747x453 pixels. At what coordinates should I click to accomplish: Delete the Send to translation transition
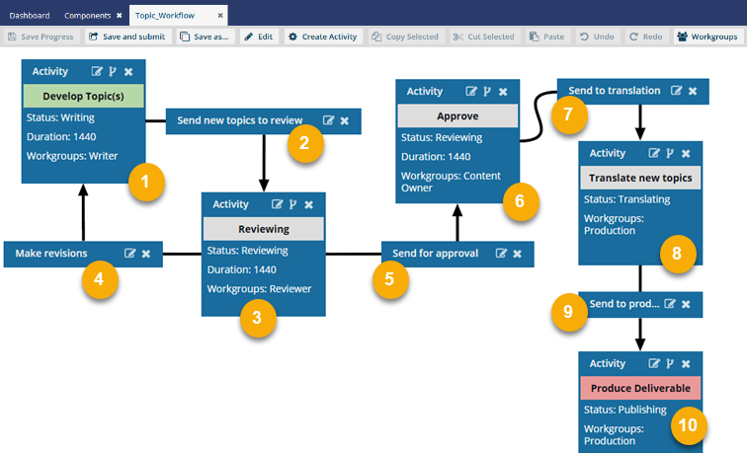(693, 91)
